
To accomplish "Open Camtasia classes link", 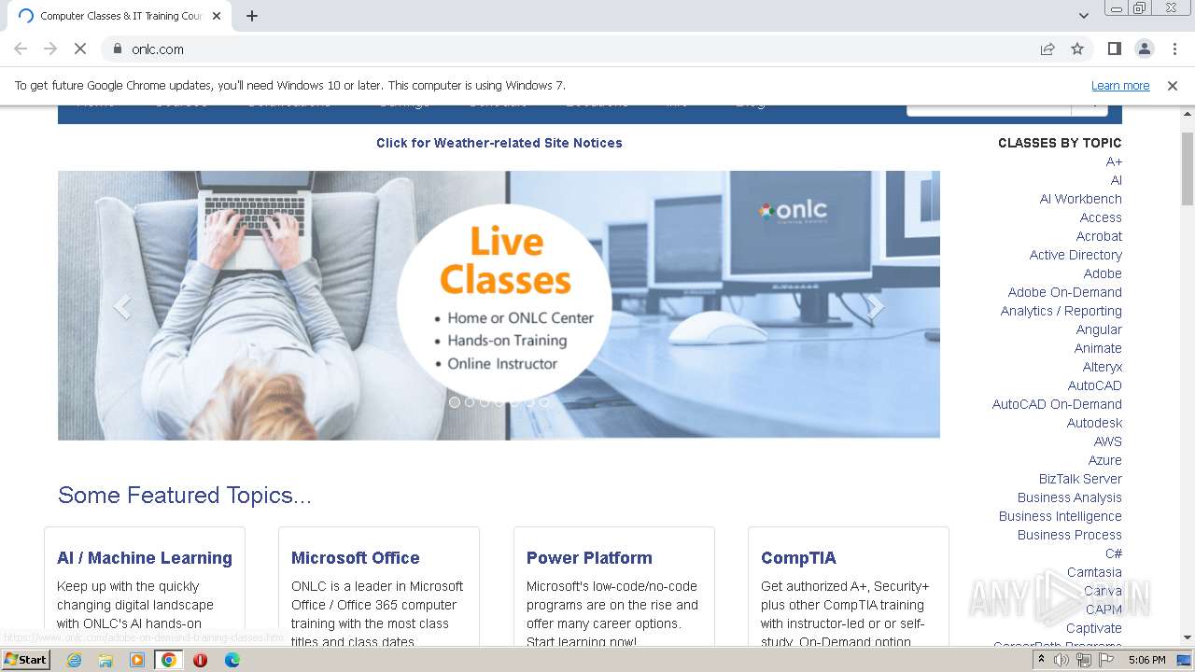I will (1094, 572).
